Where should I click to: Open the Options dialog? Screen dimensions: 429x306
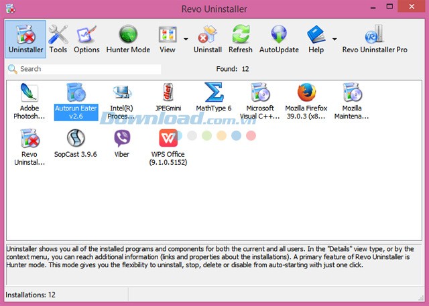[86, 39]
